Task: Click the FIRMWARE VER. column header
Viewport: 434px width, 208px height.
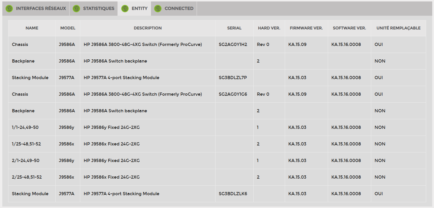Action: (x=306, y=28)
